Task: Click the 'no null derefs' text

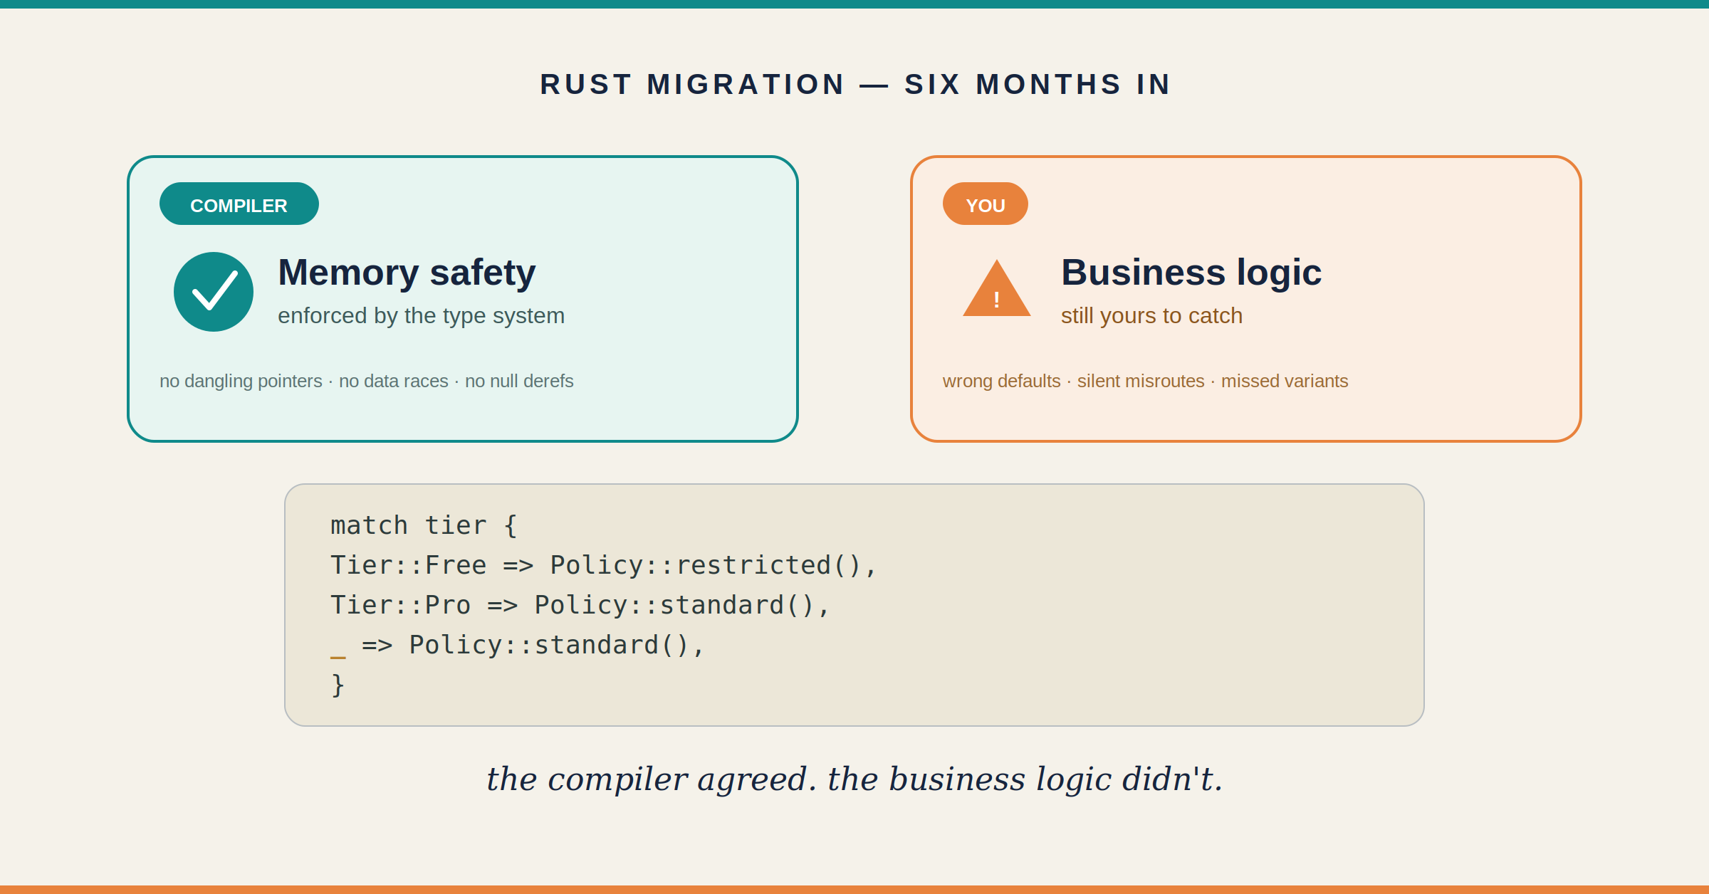Action: (x=519, y=381)
